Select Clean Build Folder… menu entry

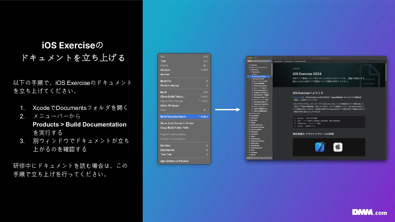pos(184,97)
